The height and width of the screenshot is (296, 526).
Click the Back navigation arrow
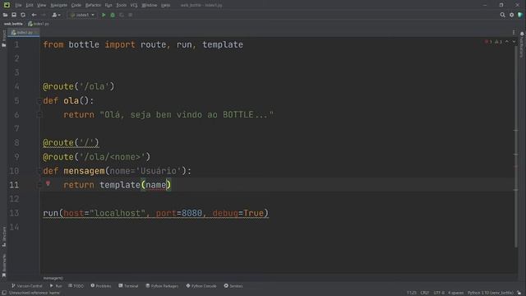[34, 15]
